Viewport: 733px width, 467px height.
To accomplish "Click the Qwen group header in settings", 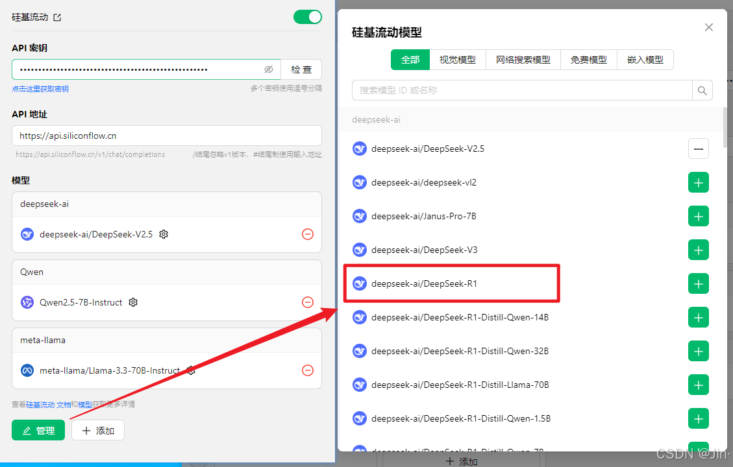I will pyautogui.click(x=167, y=272).
